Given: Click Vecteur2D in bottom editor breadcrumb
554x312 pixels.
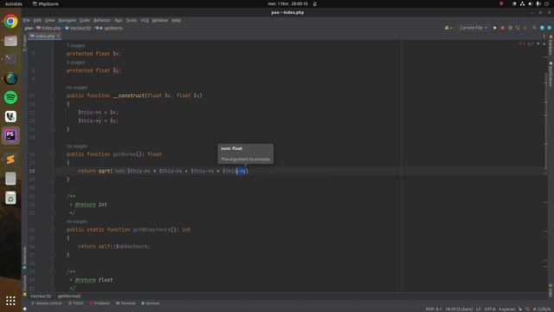Looking at the screenshot, I should tap(41, 296).
